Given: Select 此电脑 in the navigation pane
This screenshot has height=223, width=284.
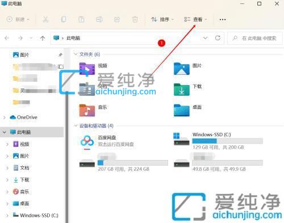Looking at the screenshot, I should (x=24, y=132).
